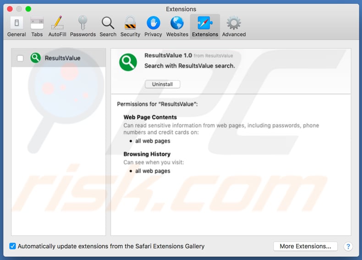Enable the ResultsValue extension checkbox
This screenshot has width=362, height=260.
coord(20,58)
